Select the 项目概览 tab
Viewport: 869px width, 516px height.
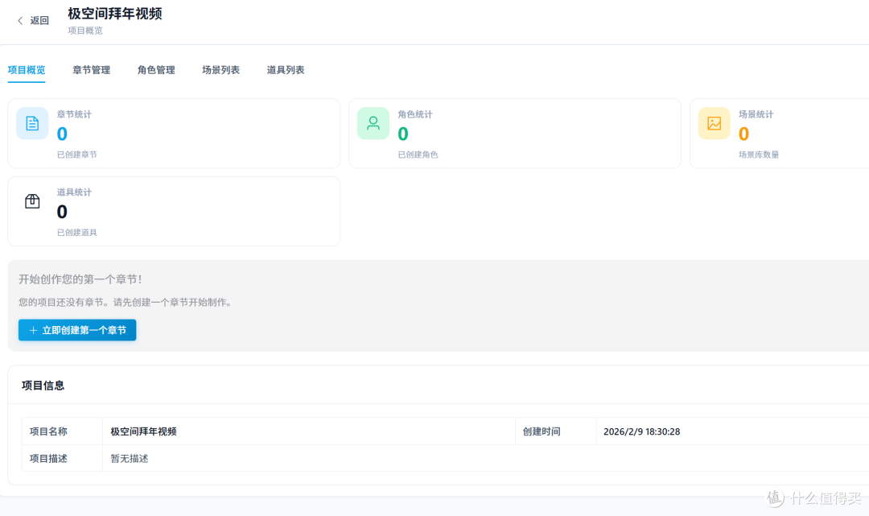click(x=27, y=70)
